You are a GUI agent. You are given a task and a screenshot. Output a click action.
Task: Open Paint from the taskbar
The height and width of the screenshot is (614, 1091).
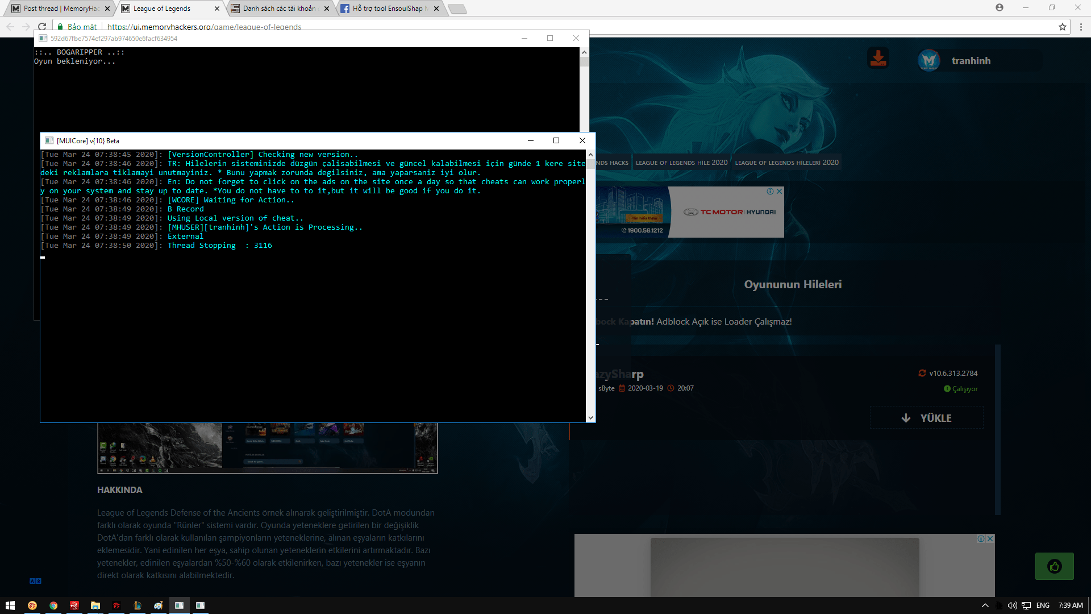pyautogui.click(x=159, y=605)
